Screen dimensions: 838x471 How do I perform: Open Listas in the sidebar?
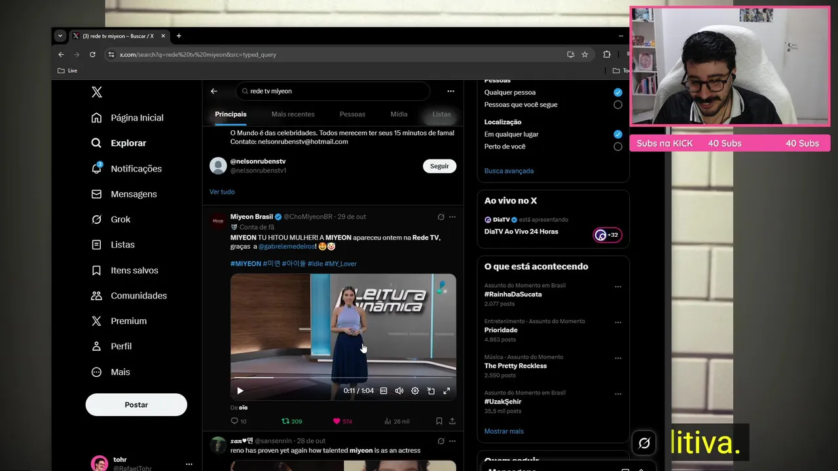point(113,245)
